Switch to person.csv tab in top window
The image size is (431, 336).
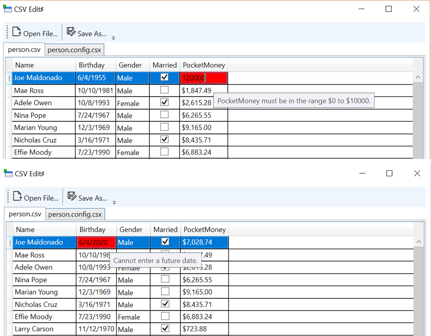pyautogui.click(x=24, y=50)
